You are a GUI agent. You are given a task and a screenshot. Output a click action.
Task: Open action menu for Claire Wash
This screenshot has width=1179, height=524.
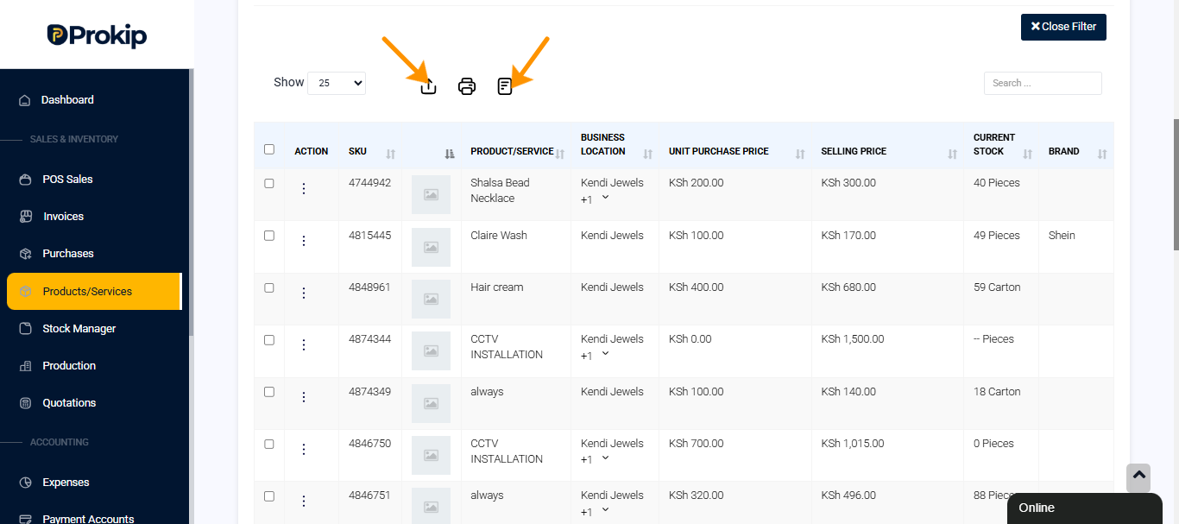click(303, 241)
